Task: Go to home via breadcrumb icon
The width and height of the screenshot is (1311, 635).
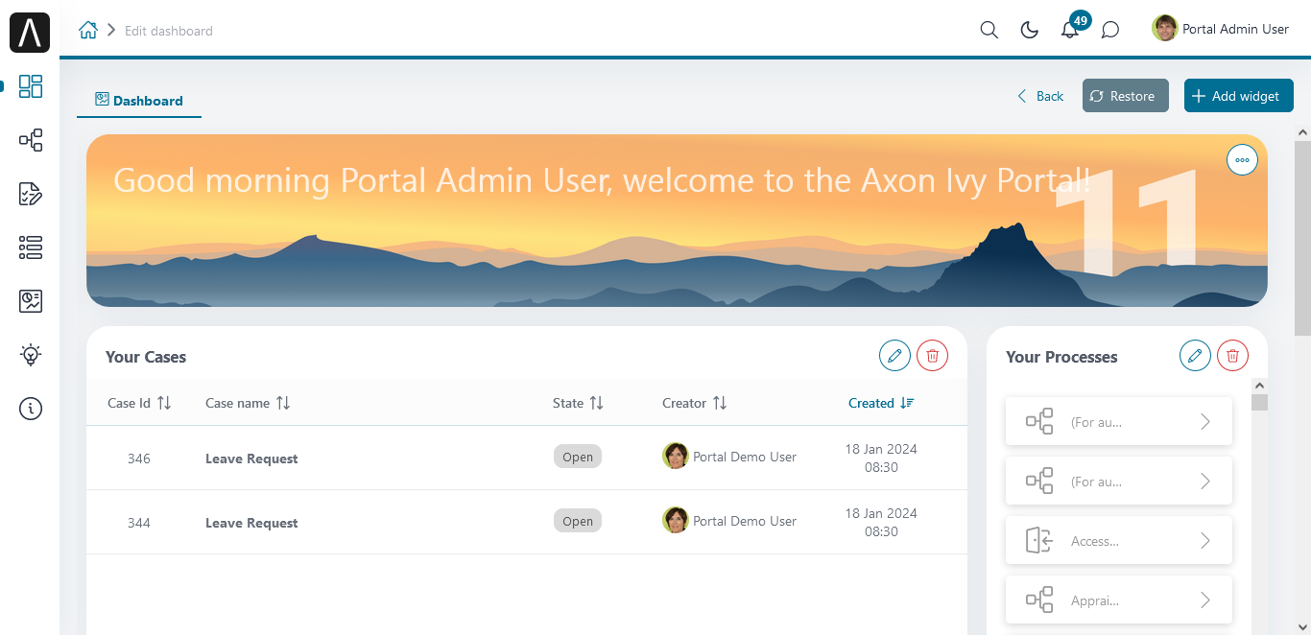Action: point(88,30)
